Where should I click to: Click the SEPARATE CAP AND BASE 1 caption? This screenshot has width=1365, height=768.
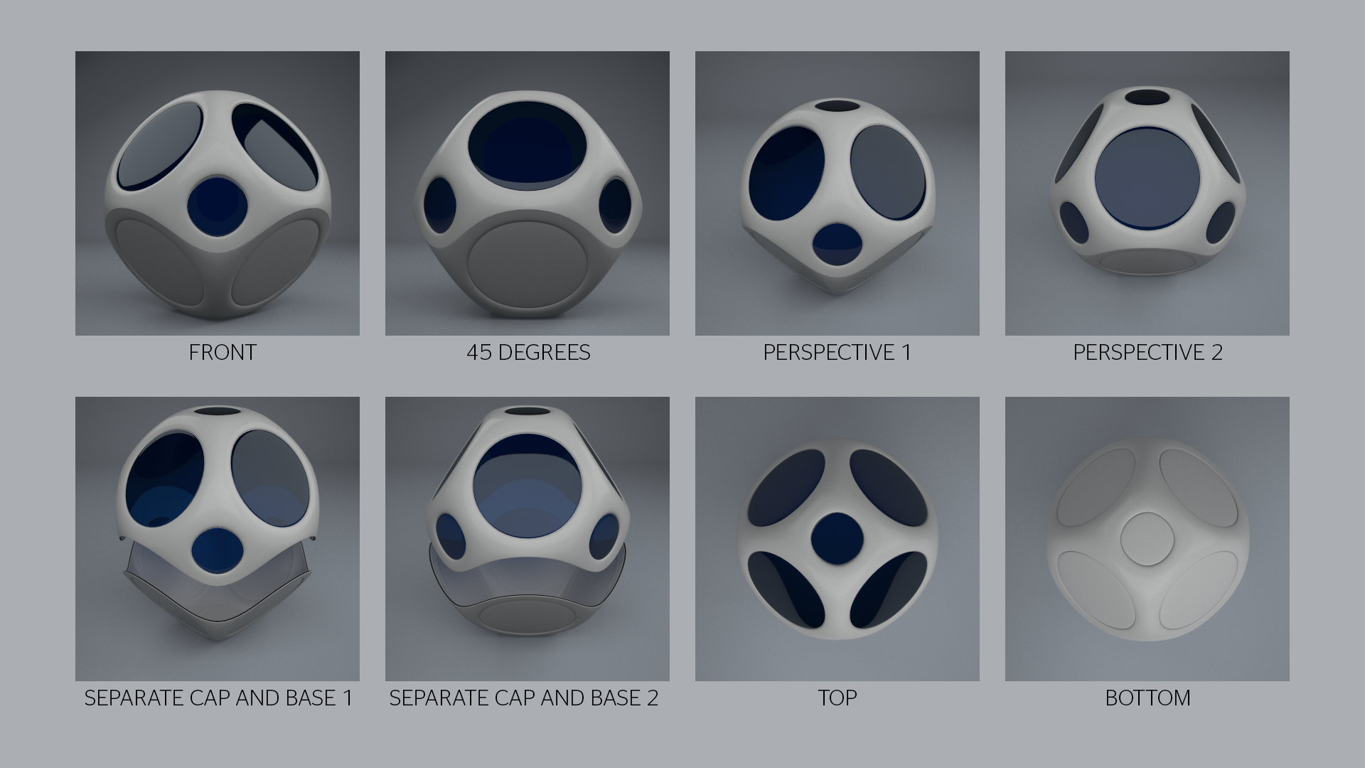click(x=218, y=698)
